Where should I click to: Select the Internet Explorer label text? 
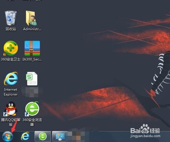click(11, 92)
